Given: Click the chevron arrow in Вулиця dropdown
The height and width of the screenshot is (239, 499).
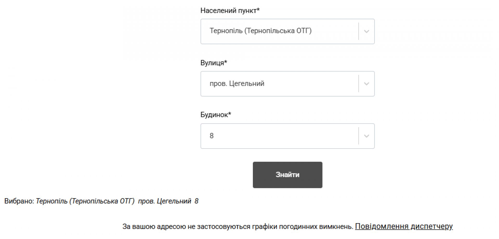Looking at the screenshot, I should tap(366, 84).
